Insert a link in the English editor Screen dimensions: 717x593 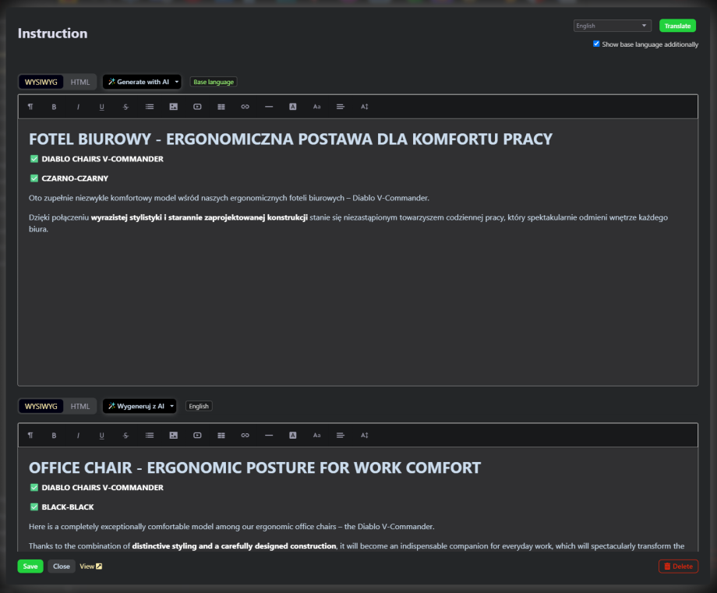245,436
